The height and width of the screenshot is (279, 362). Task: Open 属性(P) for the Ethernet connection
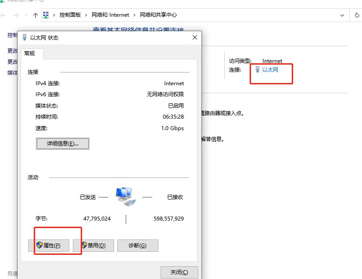pyautogui.click(x=48, y=246)
